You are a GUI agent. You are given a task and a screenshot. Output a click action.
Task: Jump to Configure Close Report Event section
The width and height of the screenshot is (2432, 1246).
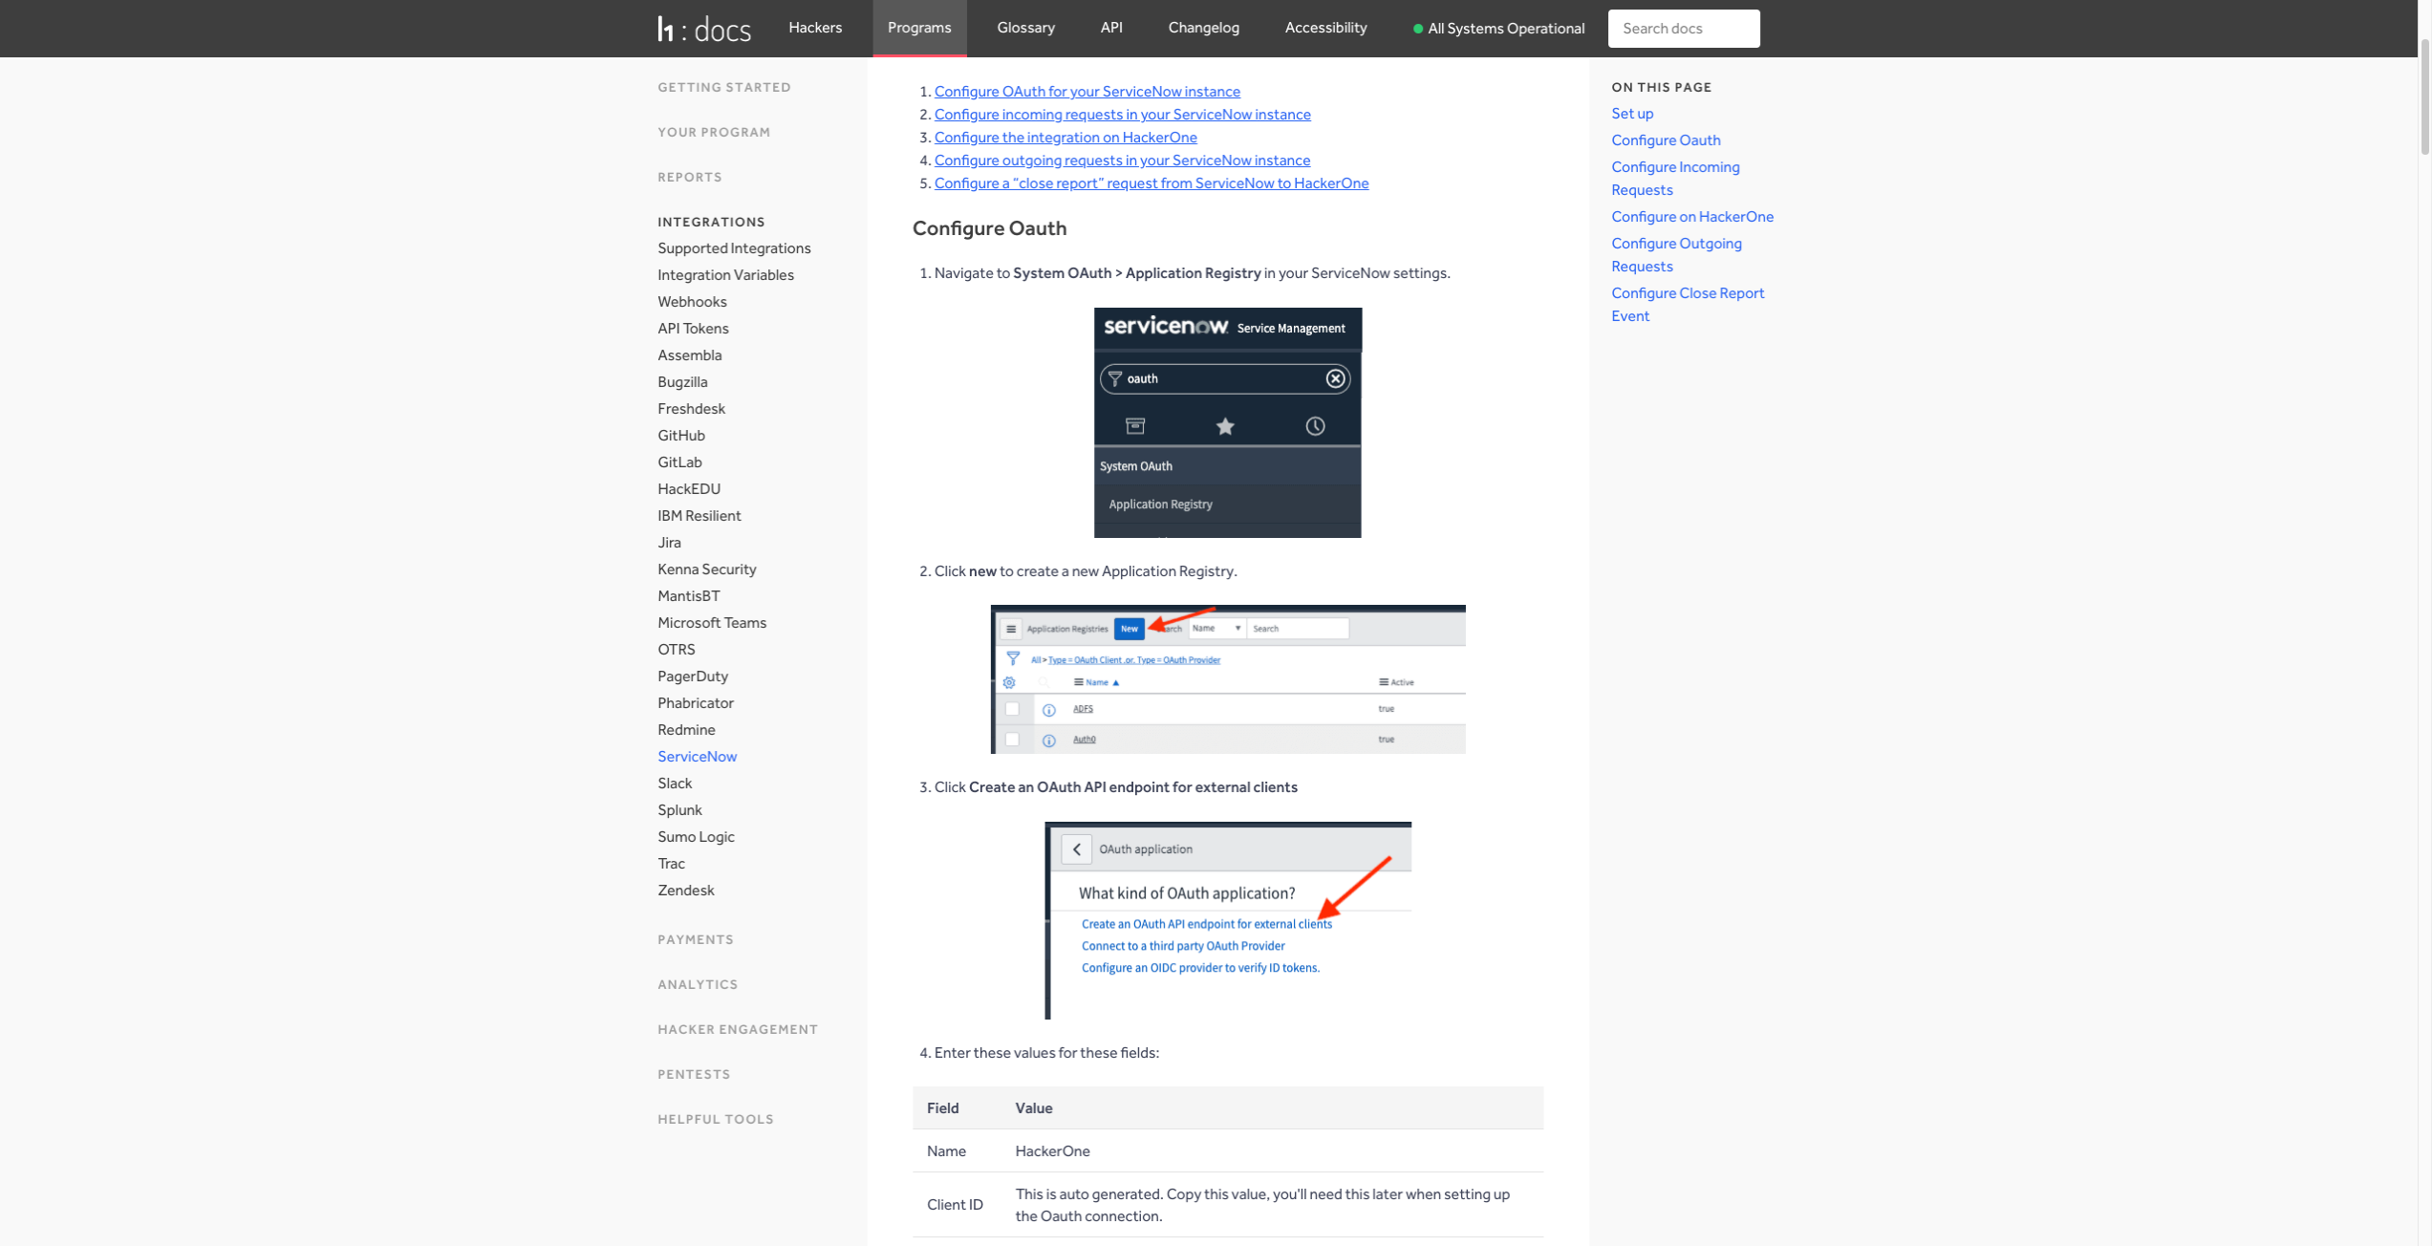(x=1687, y=305)
